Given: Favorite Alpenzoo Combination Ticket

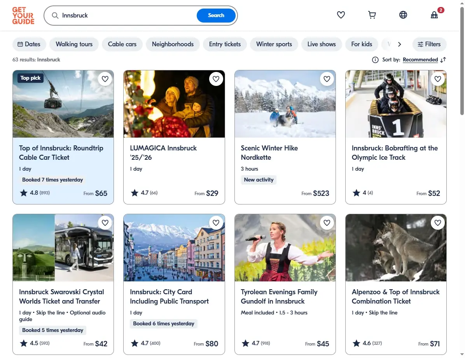Looking at the screenshot, I should (438, 223).
